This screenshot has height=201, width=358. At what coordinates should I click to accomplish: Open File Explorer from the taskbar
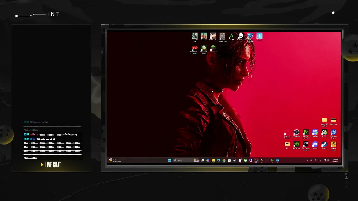213,160
